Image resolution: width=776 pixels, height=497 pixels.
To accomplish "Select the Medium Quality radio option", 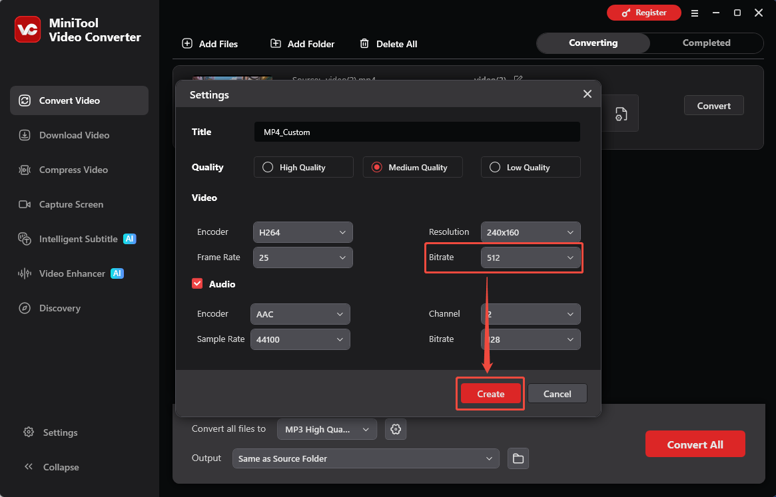I will (413, 167).
